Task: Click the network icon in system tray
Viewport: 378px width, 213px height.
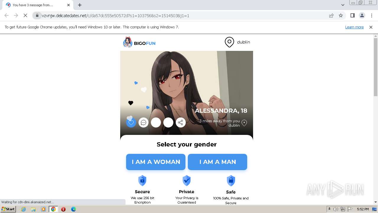Action: 343,209
